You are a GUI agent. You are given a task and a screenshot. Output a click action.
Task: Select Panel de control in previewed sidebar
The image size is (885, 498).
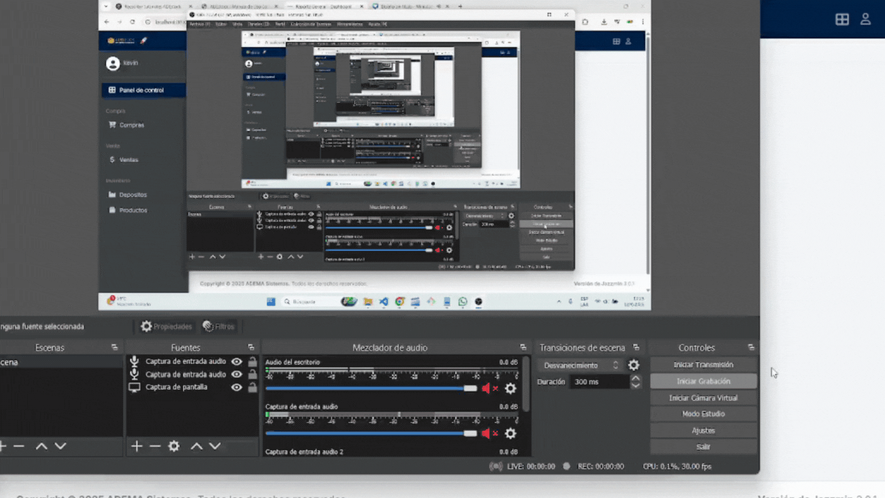click(x=144, y=90)
